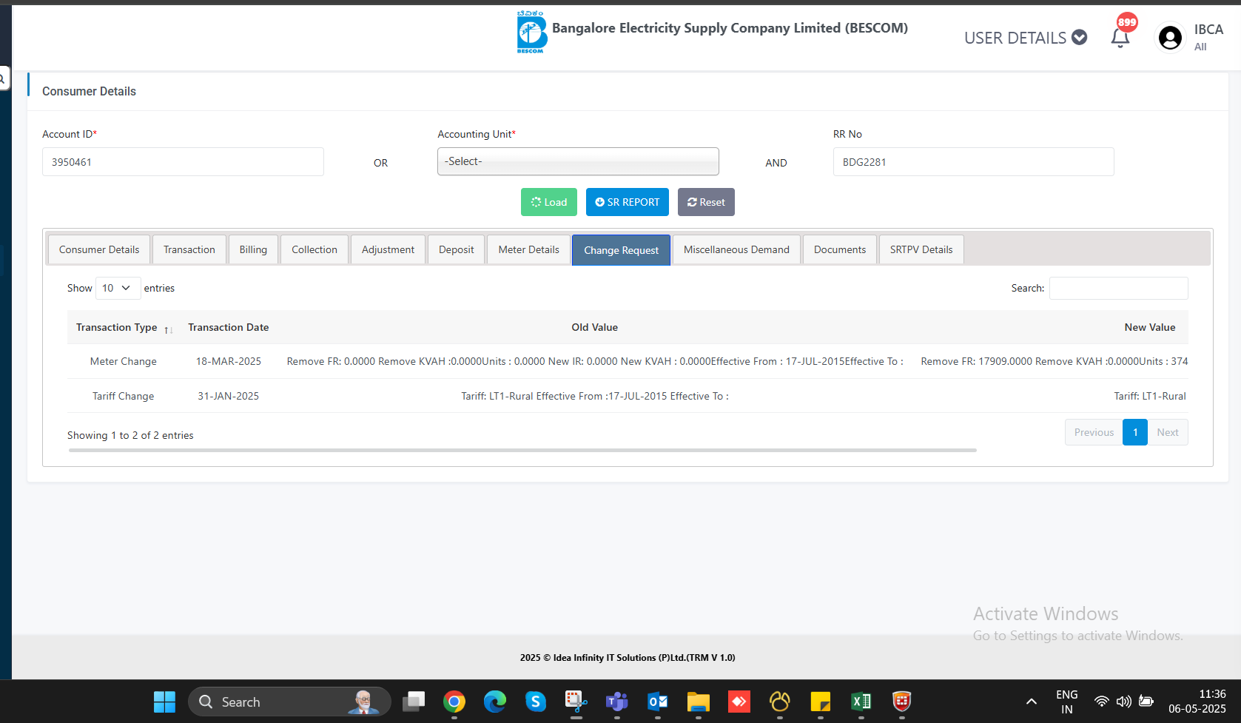This screenshot has width=1241, height=723.
Task: Open Windows Start menu
Action: pyautogui.click(x=164, y=702)
